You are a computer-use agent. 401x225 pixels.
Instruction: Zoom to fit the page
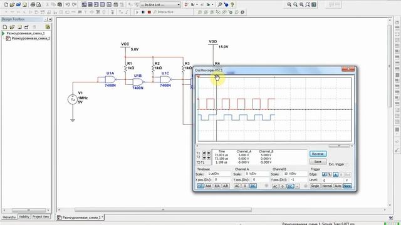(x=308, y=4)
